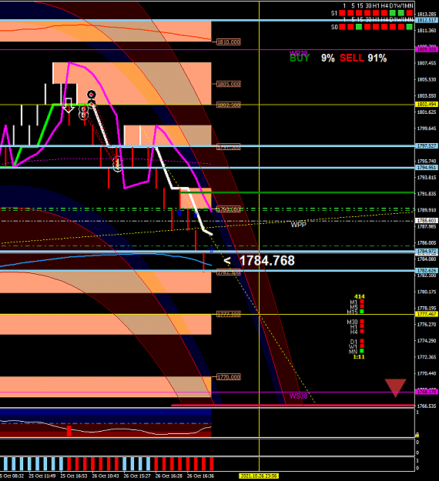The height and width of the screenshot is (481, 439).
Task: Click the WPP weekly pivot label
Action: pos(298,225)
